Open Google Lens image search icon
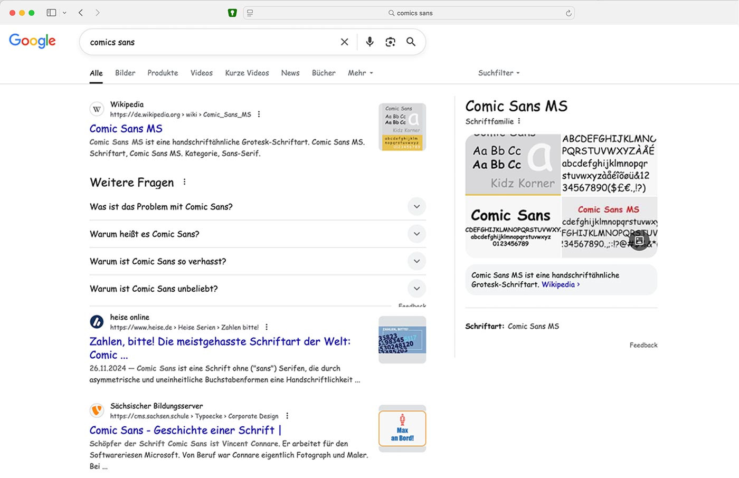Viewport: 739px width, 478px height. (x=390, y=42)
